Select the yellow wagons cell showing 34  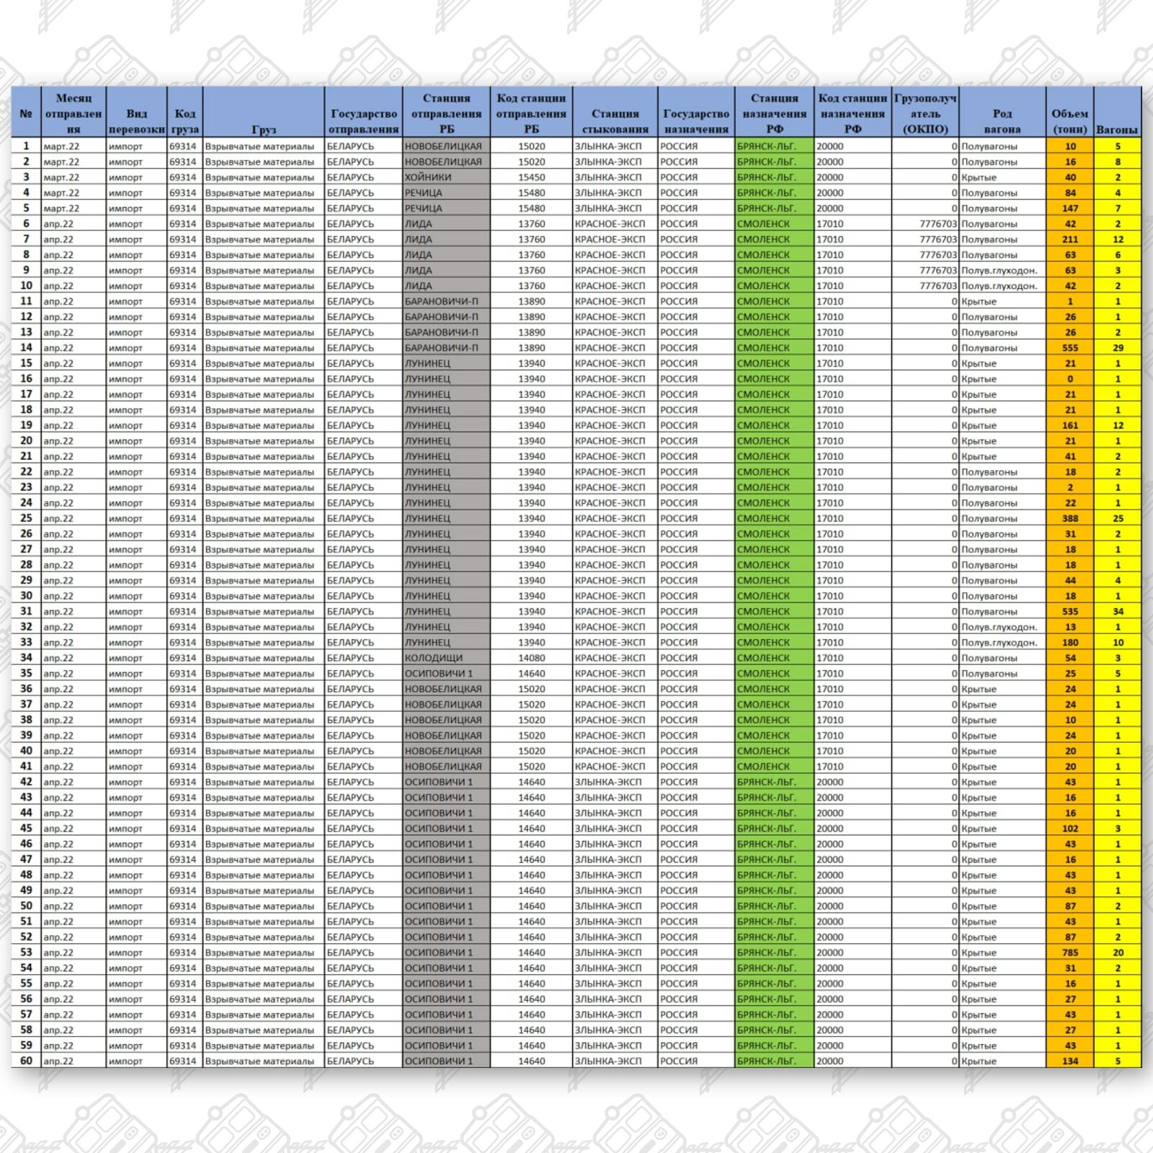(1118, 612)
